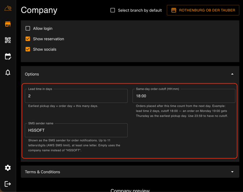Collapse the Options section arrow
Image resolution: width=243 pixels, height=192 pixels.
coord(232,74)
